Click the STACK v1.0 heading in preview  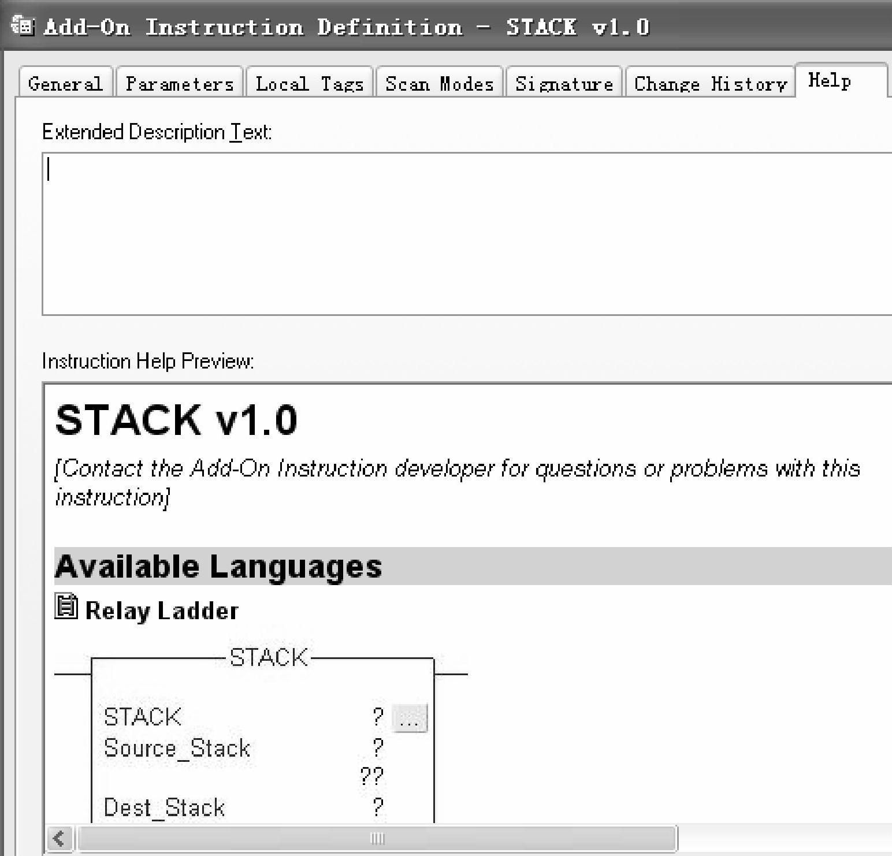(x=176, y=420)
